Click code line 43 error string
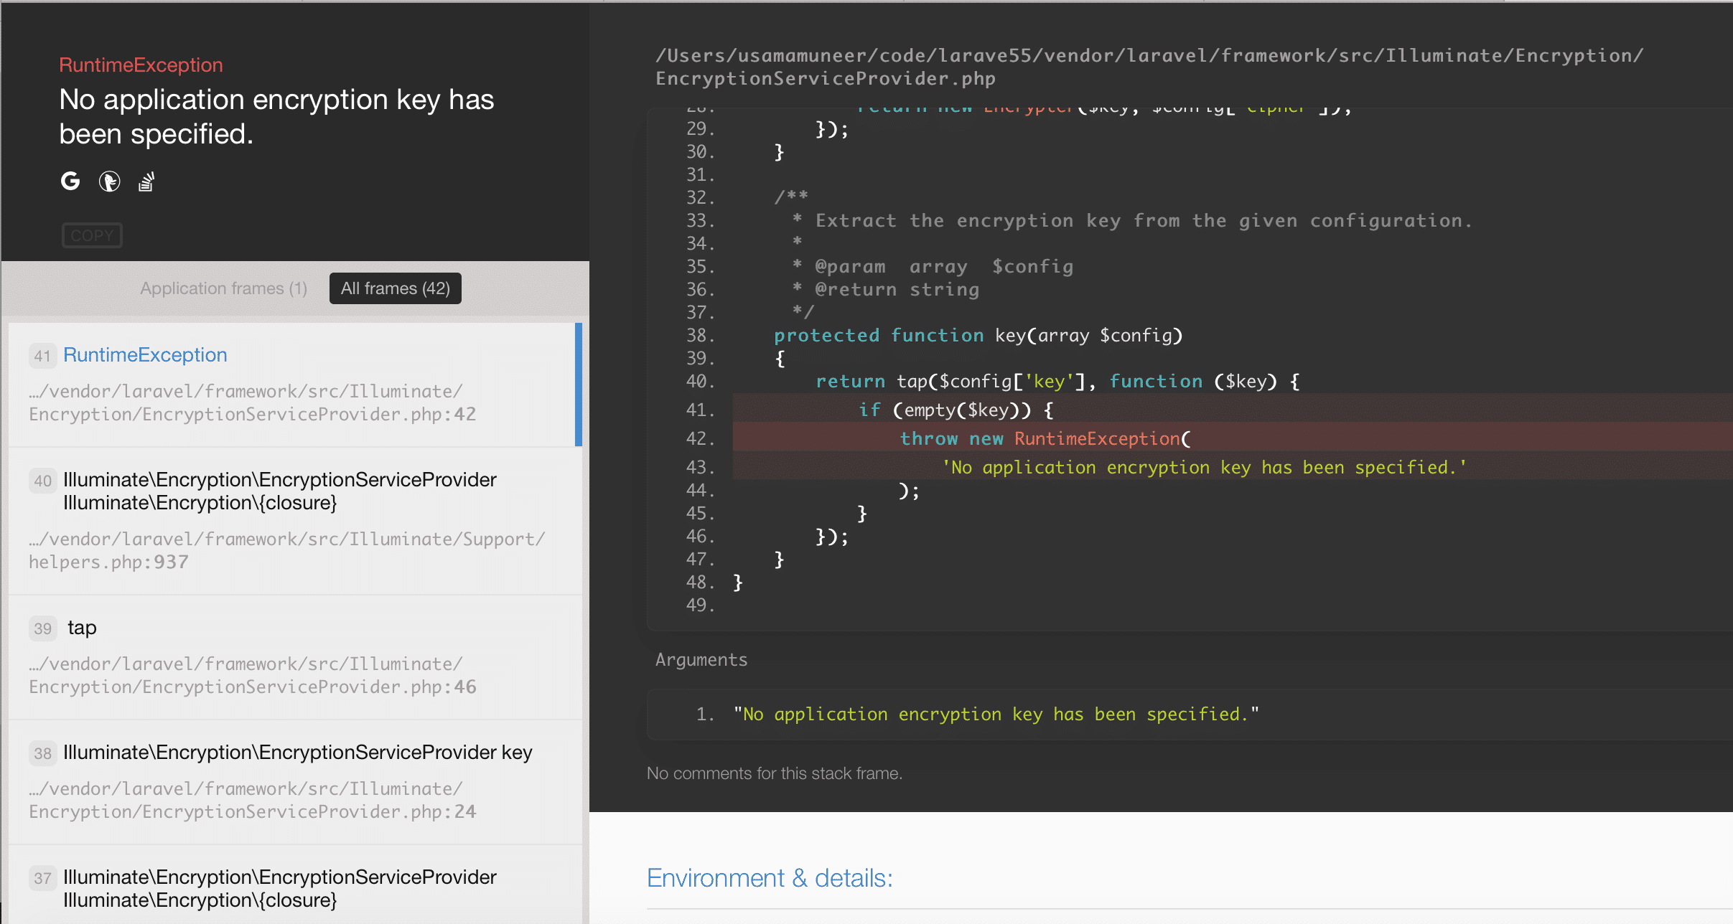 (1233, 467)
